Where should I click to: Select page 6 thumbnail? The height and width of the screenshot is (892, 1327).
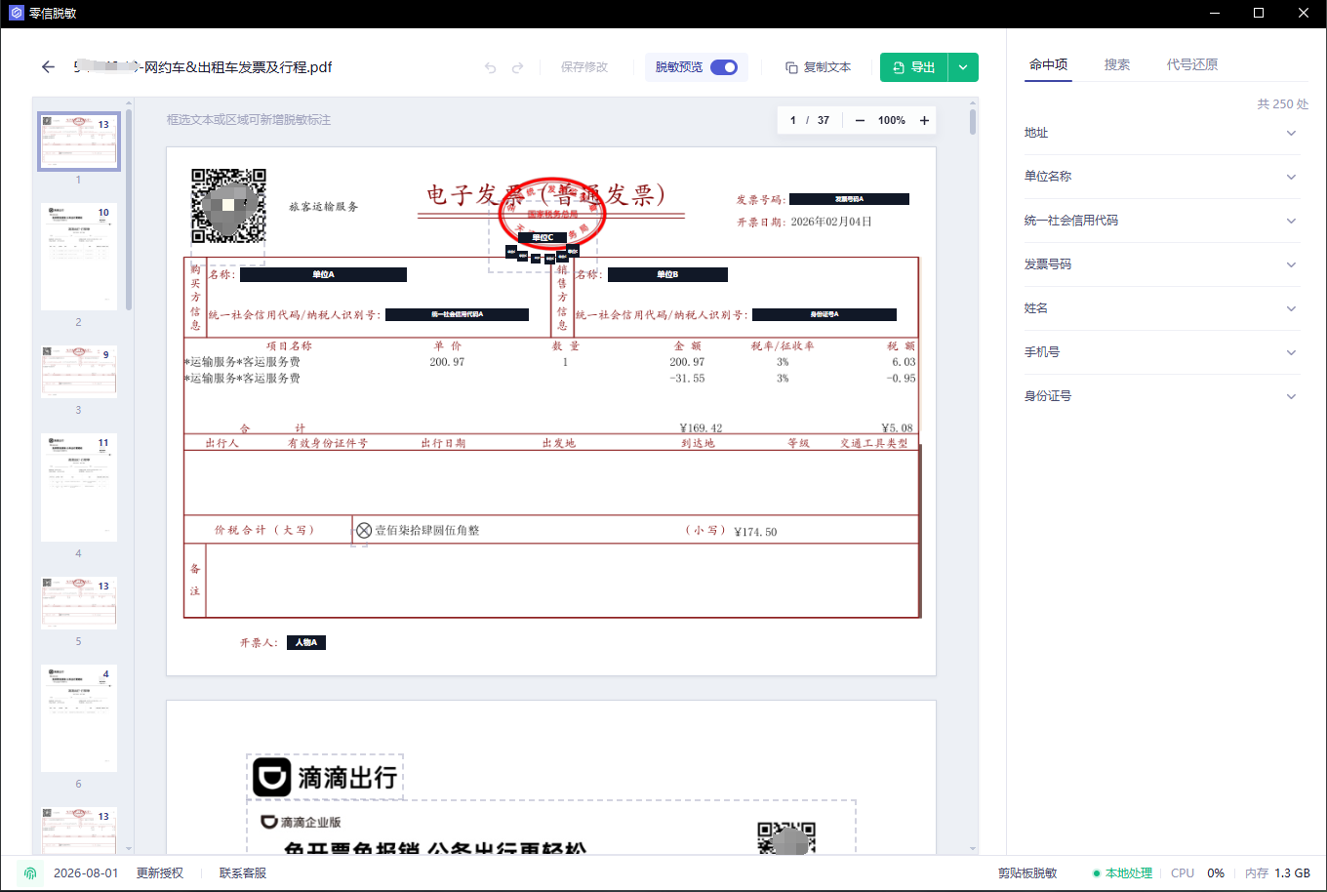click(79, 718)
